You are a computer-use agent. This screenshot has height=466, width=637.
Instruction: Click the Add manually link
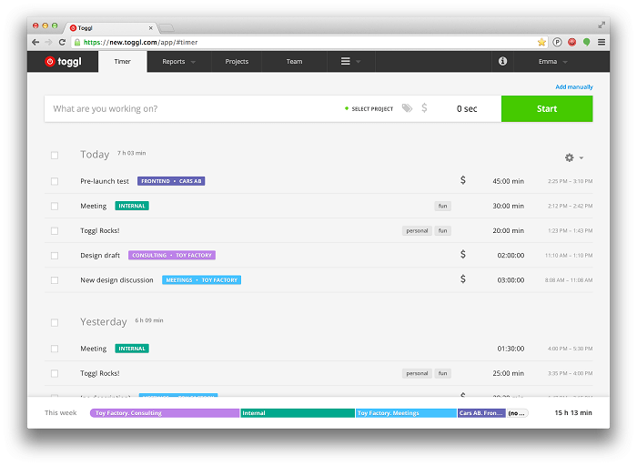pos(574,87)
